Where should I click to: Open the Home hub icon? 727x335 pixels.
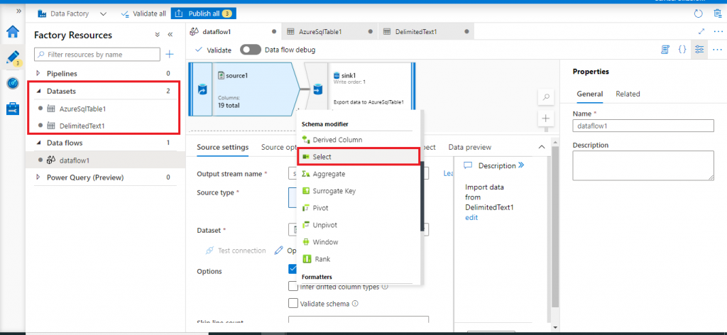tap(12, 31)
